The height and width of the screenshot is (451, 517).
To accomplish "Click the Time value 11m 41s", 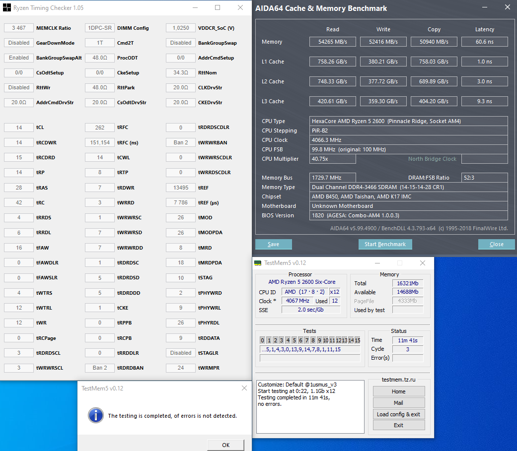I will click(408, 340).
